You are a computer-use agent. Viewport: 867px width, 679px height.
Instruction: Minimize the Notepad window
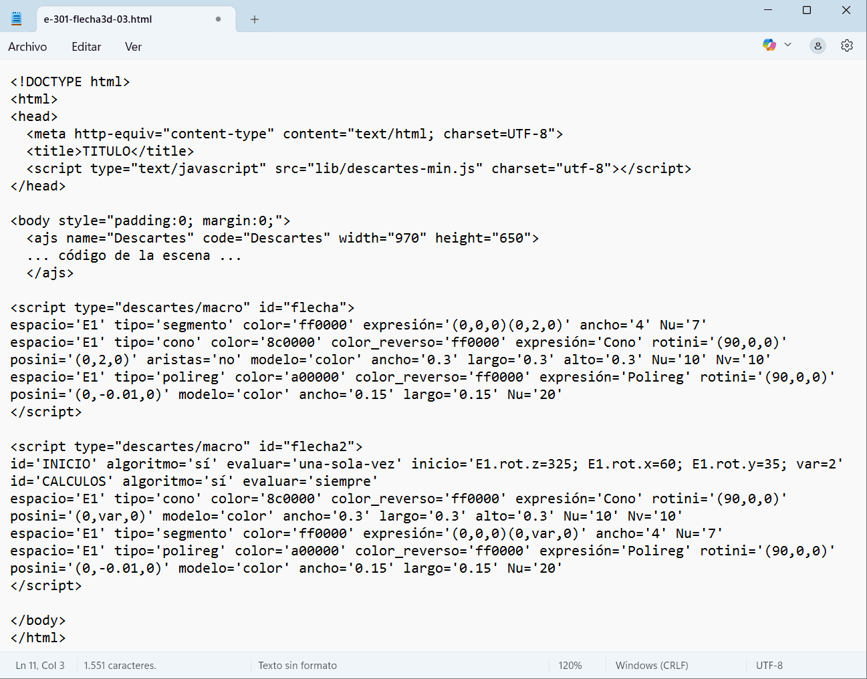pos(768,10)
